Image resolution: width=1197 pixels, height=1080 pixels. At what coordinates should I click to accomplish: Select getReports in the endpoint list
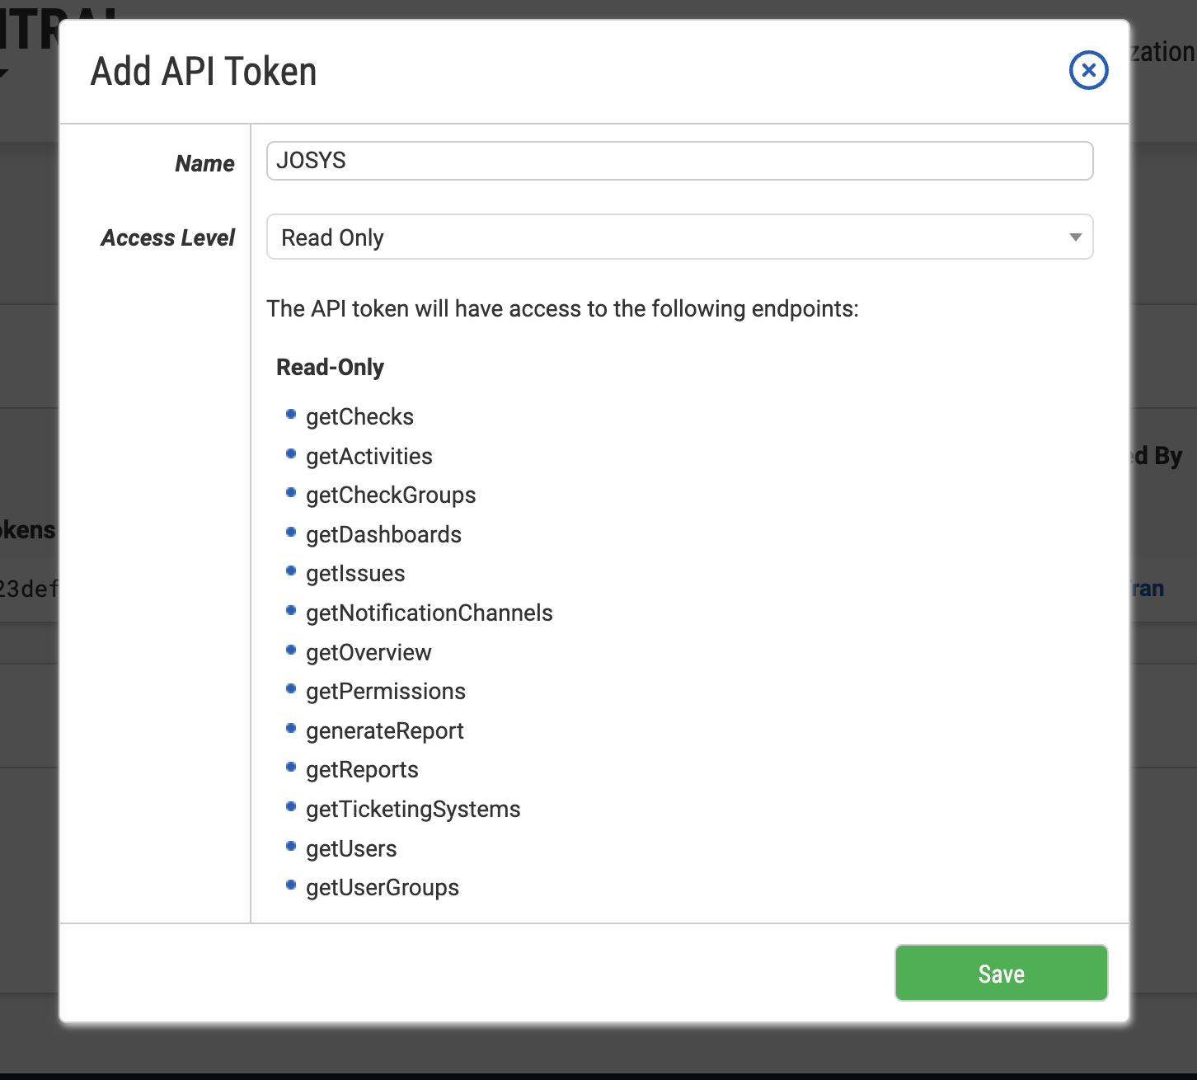pos(362,770)
